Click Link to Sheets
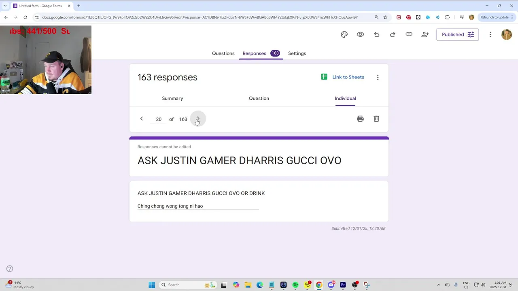This screenshot has height=291, width=518. tap(342, 77)
